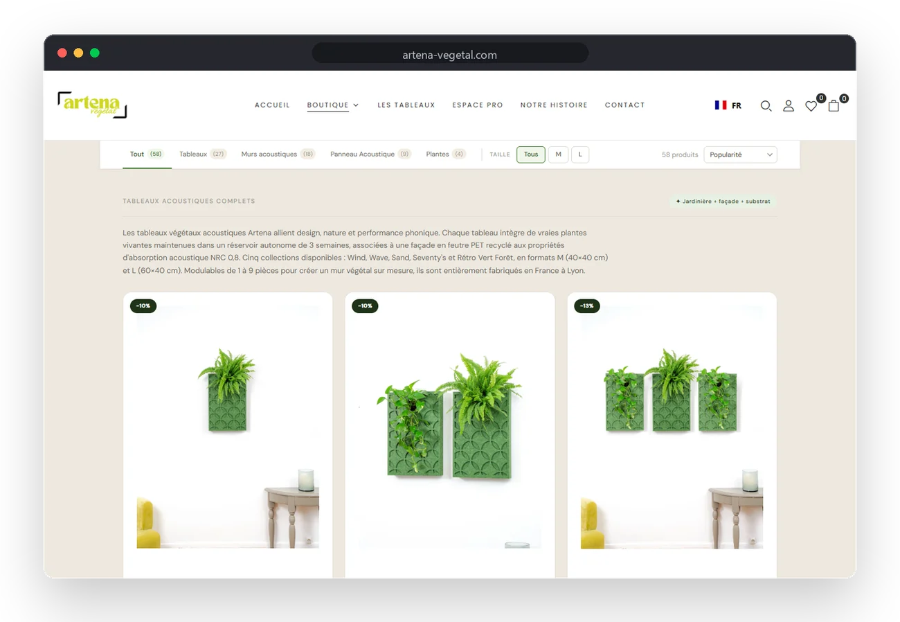
Task: Click the Artena végétal logo
Action: (x=92, y=105)
